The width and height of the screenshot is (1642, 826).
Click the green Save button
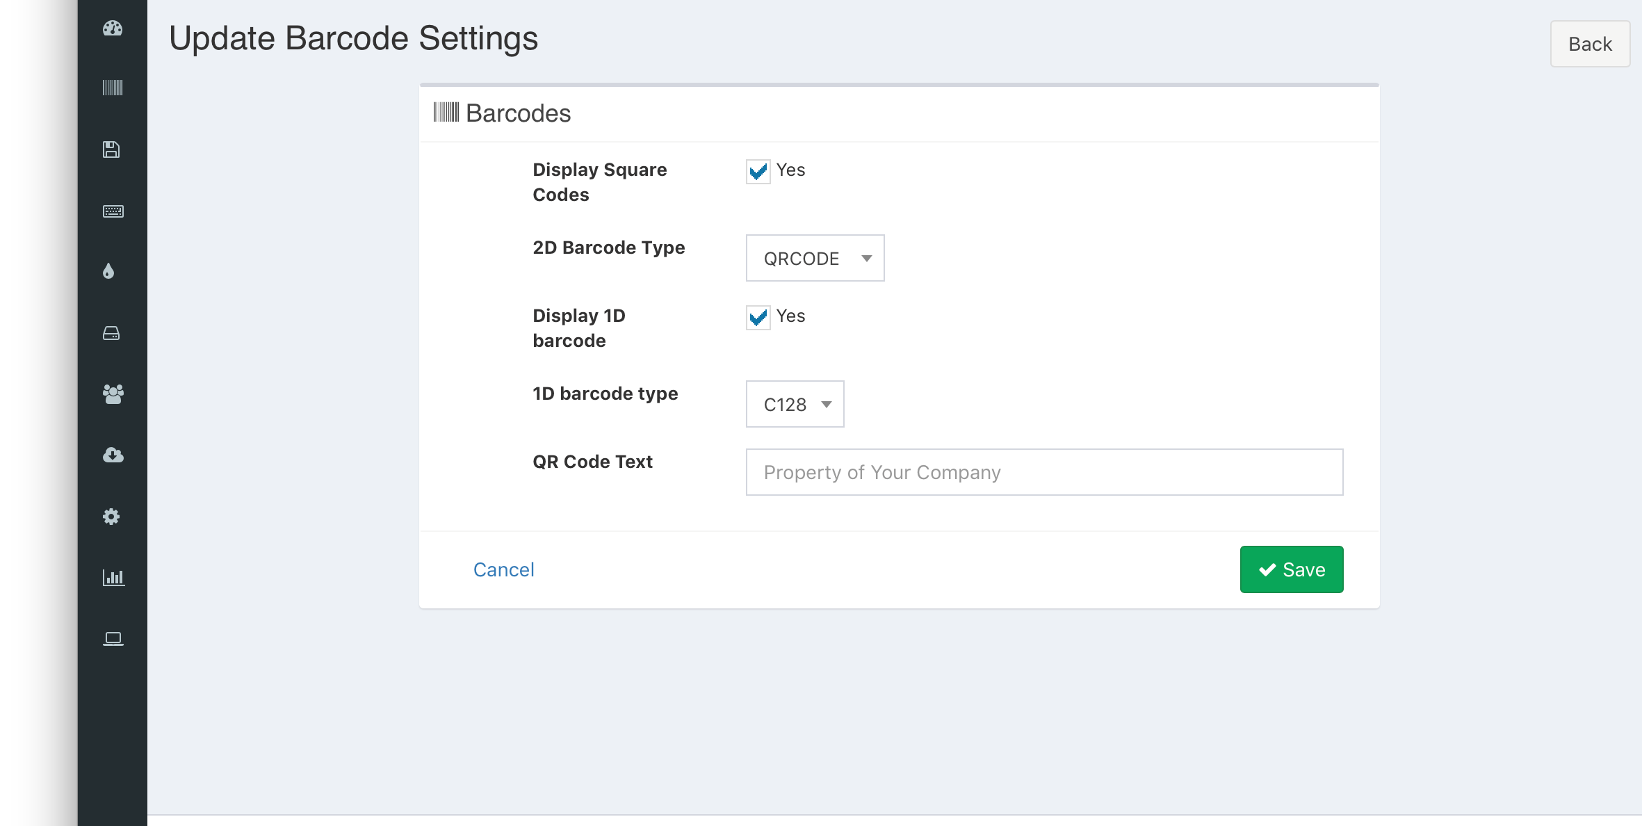tap(1291, 569)
